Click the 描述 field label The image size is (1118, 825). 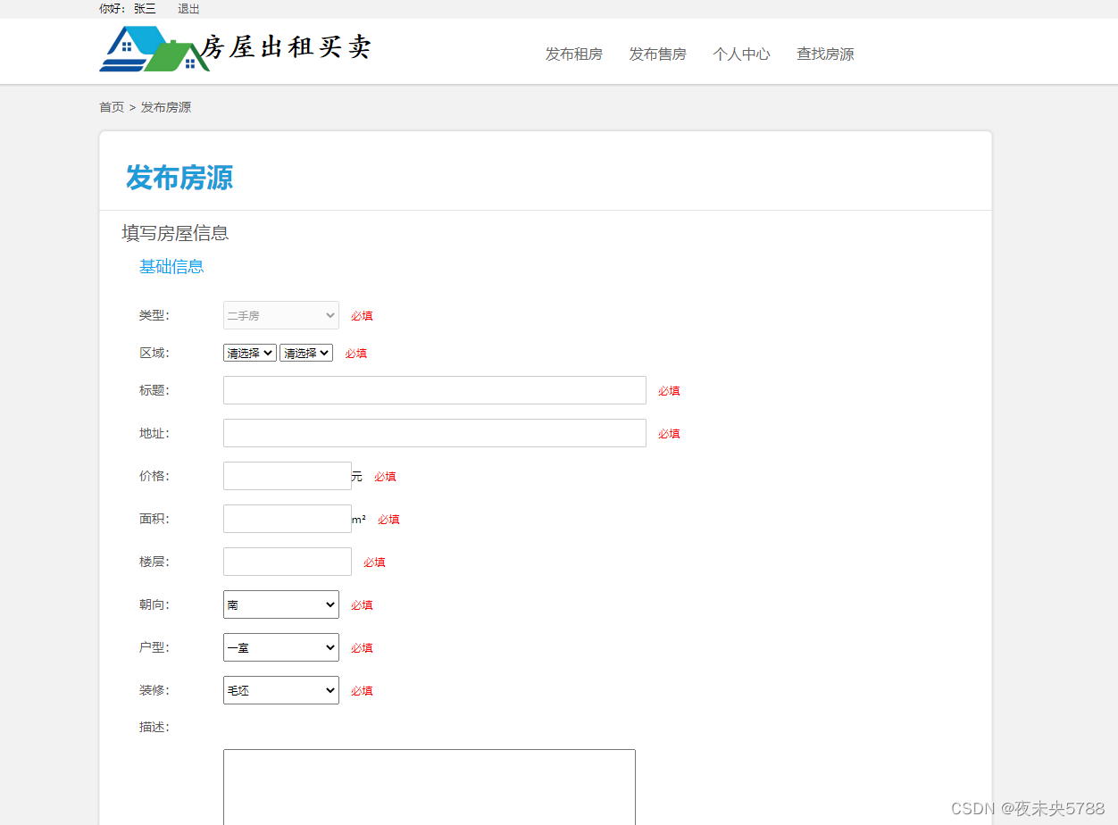tap(154, 727)
